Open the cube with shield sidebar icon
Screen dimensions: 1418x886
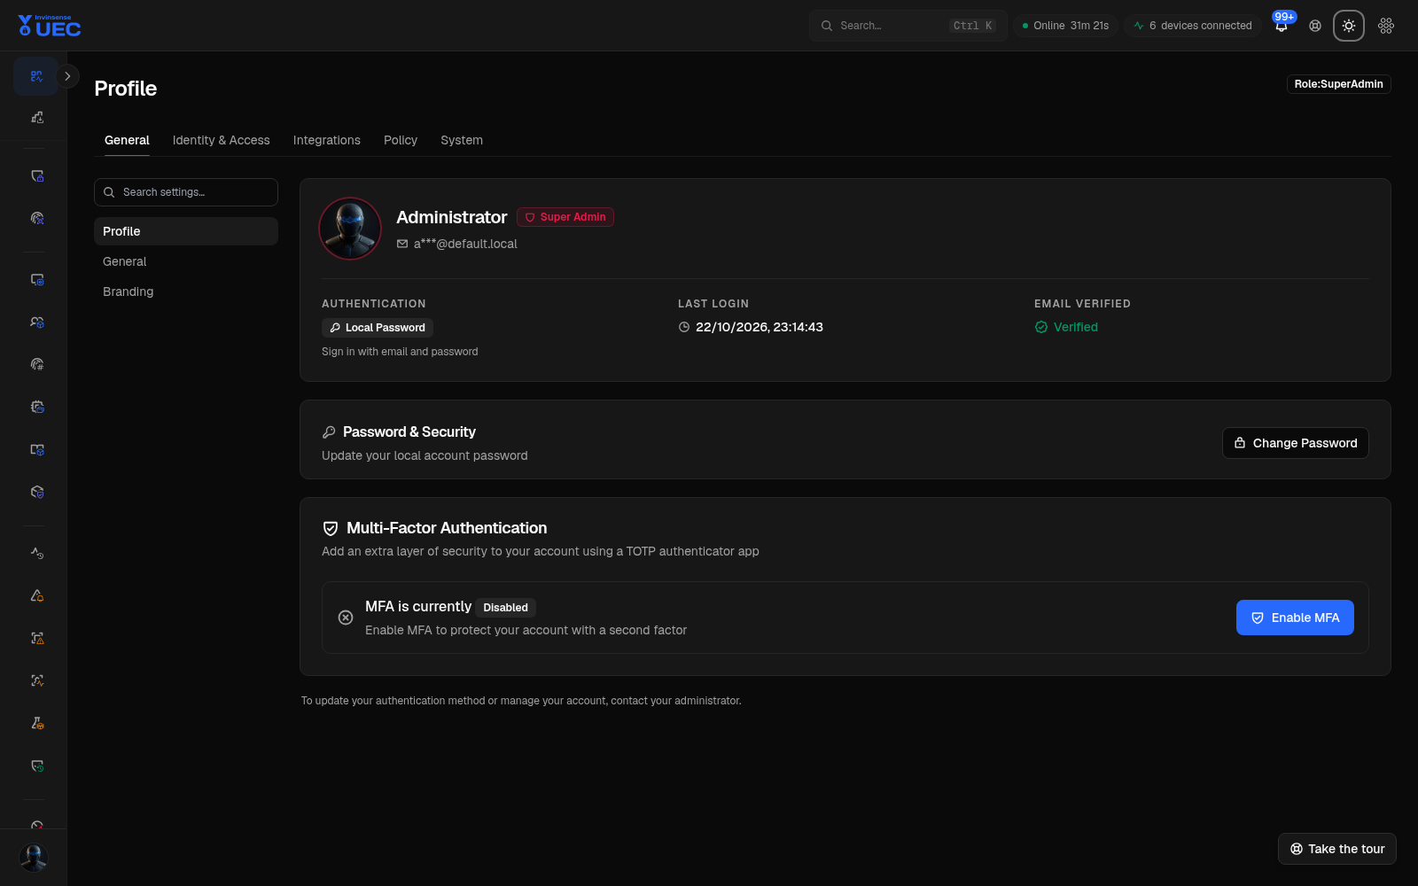pos(36,492)
